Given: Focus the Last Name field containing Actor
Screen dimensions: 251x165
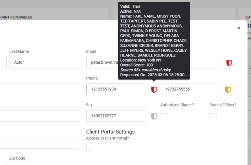Looking at the screenshot, I should [x=45, y=63].
